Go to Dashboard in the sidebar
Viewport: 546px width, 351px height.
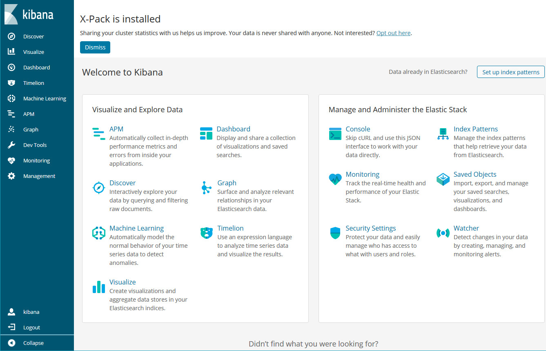(x=36, y=67)
